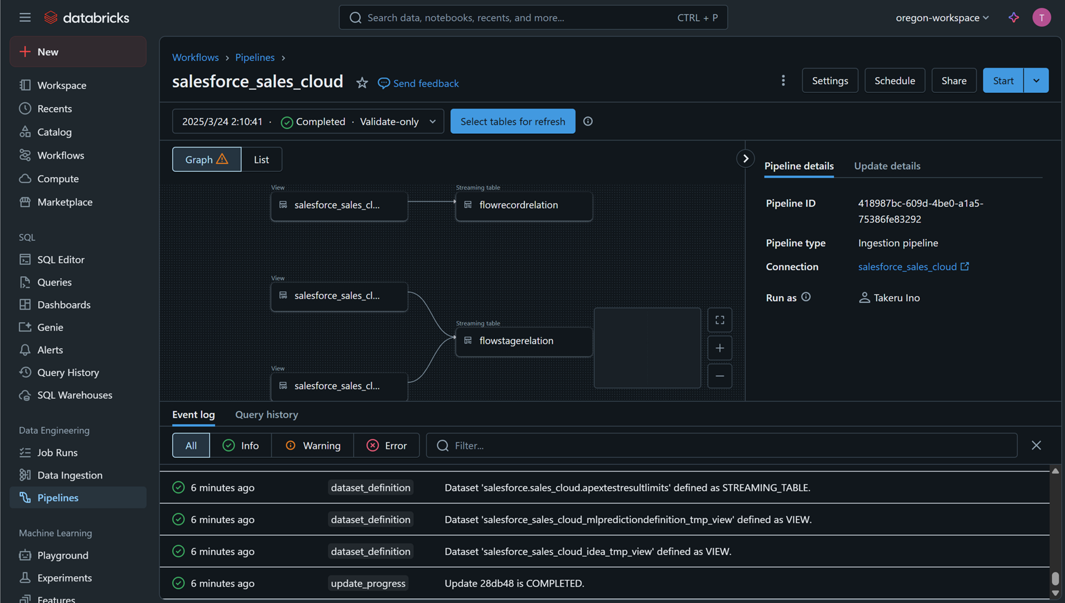Show info next to Select tables for refresh
1065x603 pixels.
click(588, 121)
